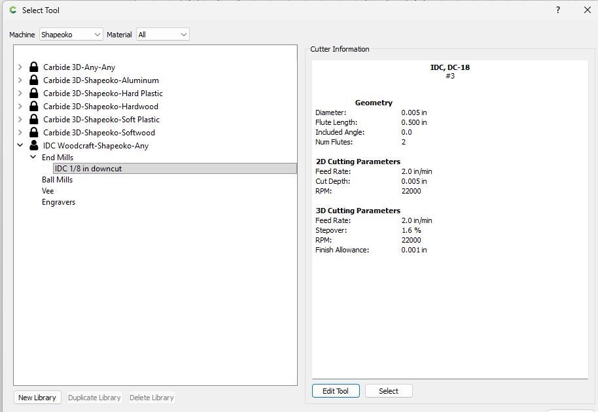This screenshot has height=412, width=598.
Task: Click the Delete Library button
Action: [x=151, y=398]
